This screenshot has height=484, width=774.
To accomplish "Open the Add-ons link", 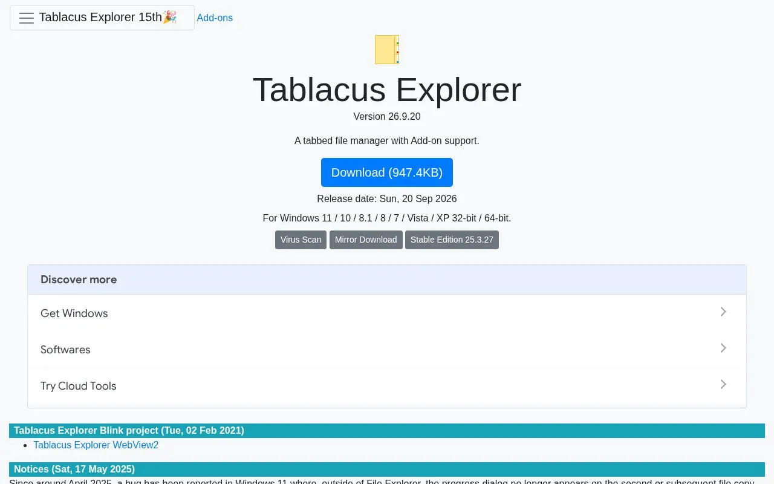I will [215, 18].
